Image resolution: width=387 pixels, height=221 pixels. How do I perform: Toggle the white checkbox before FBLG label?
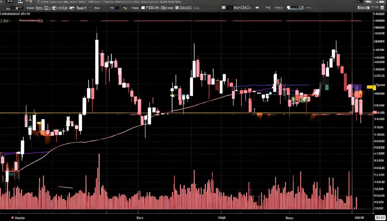(143, 8)
